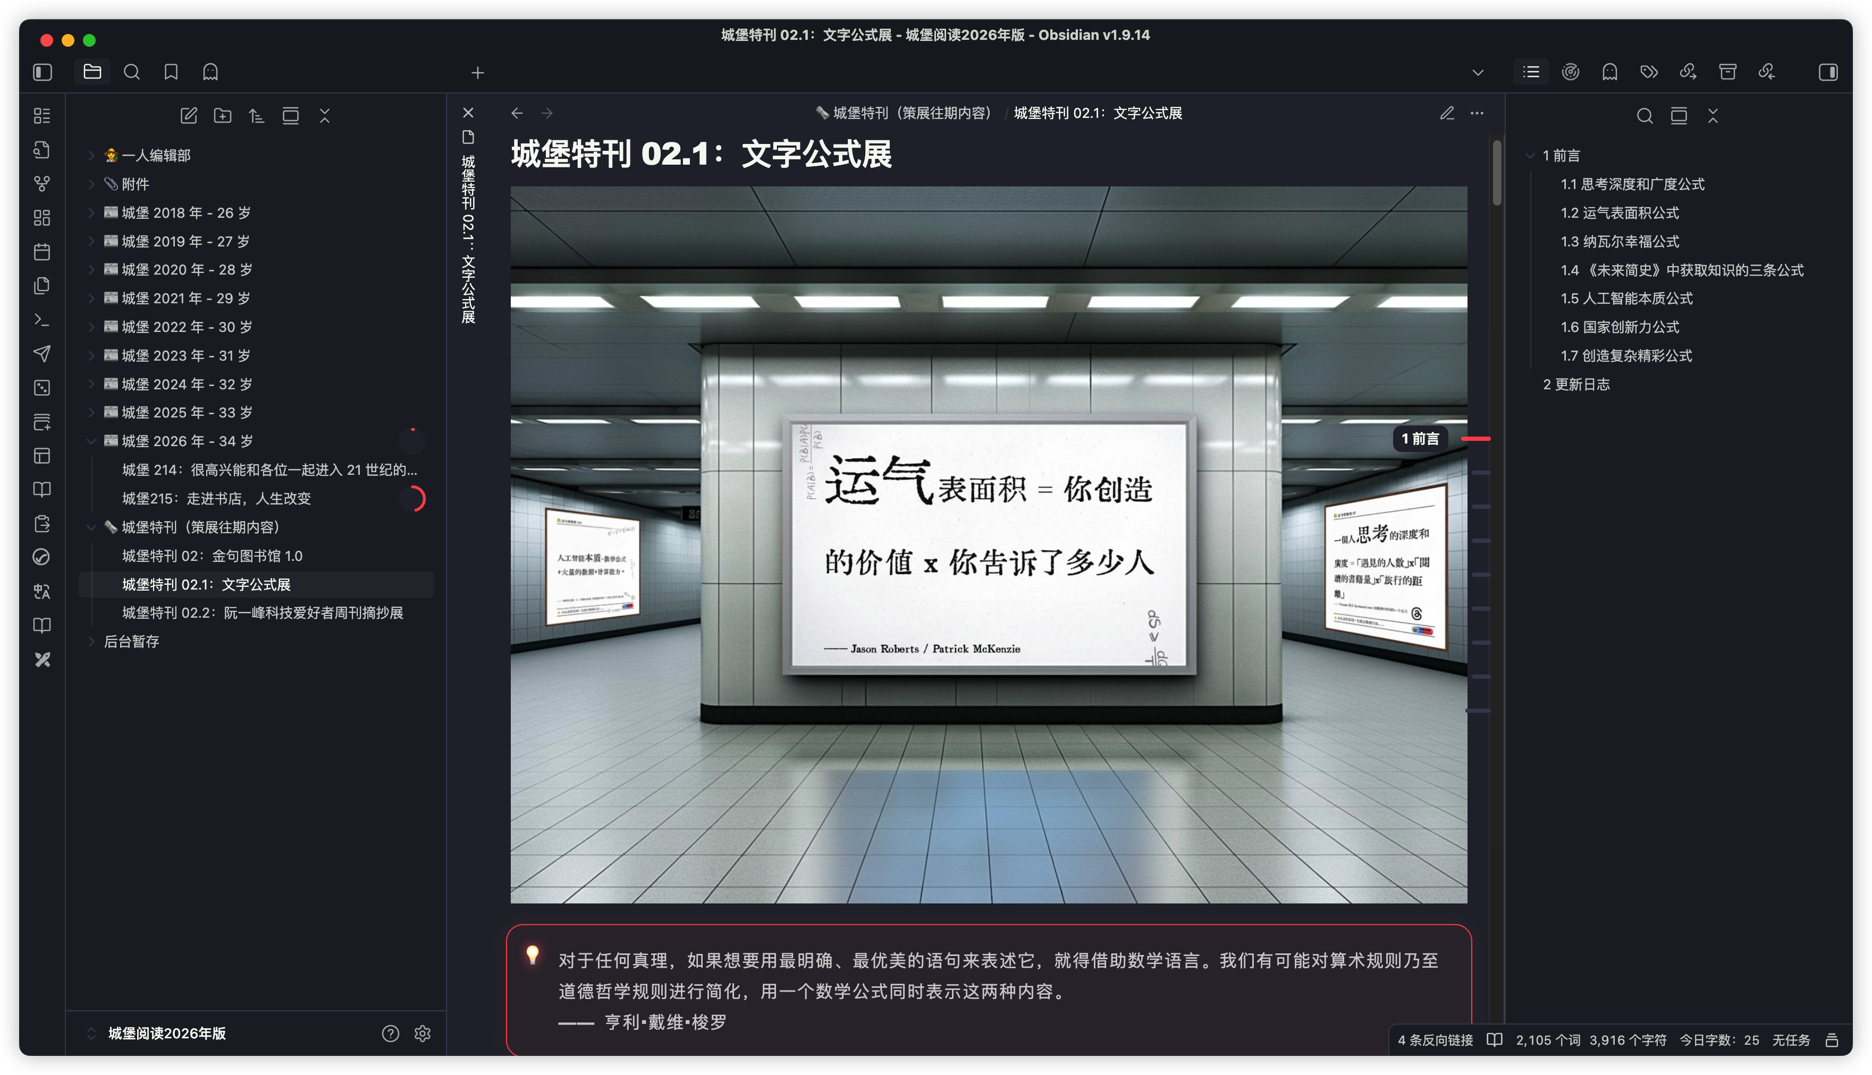The height and width of the screenshot is (1075, 1872).
Task: Open the outline tab in right sidebar
Action: point(1531,72)
